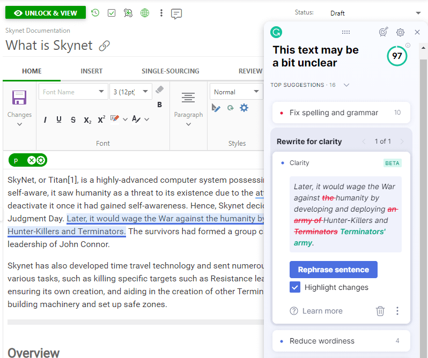
Task: Open the Font Name combo box
Action: pyautogui.click(x=73, y=92)
